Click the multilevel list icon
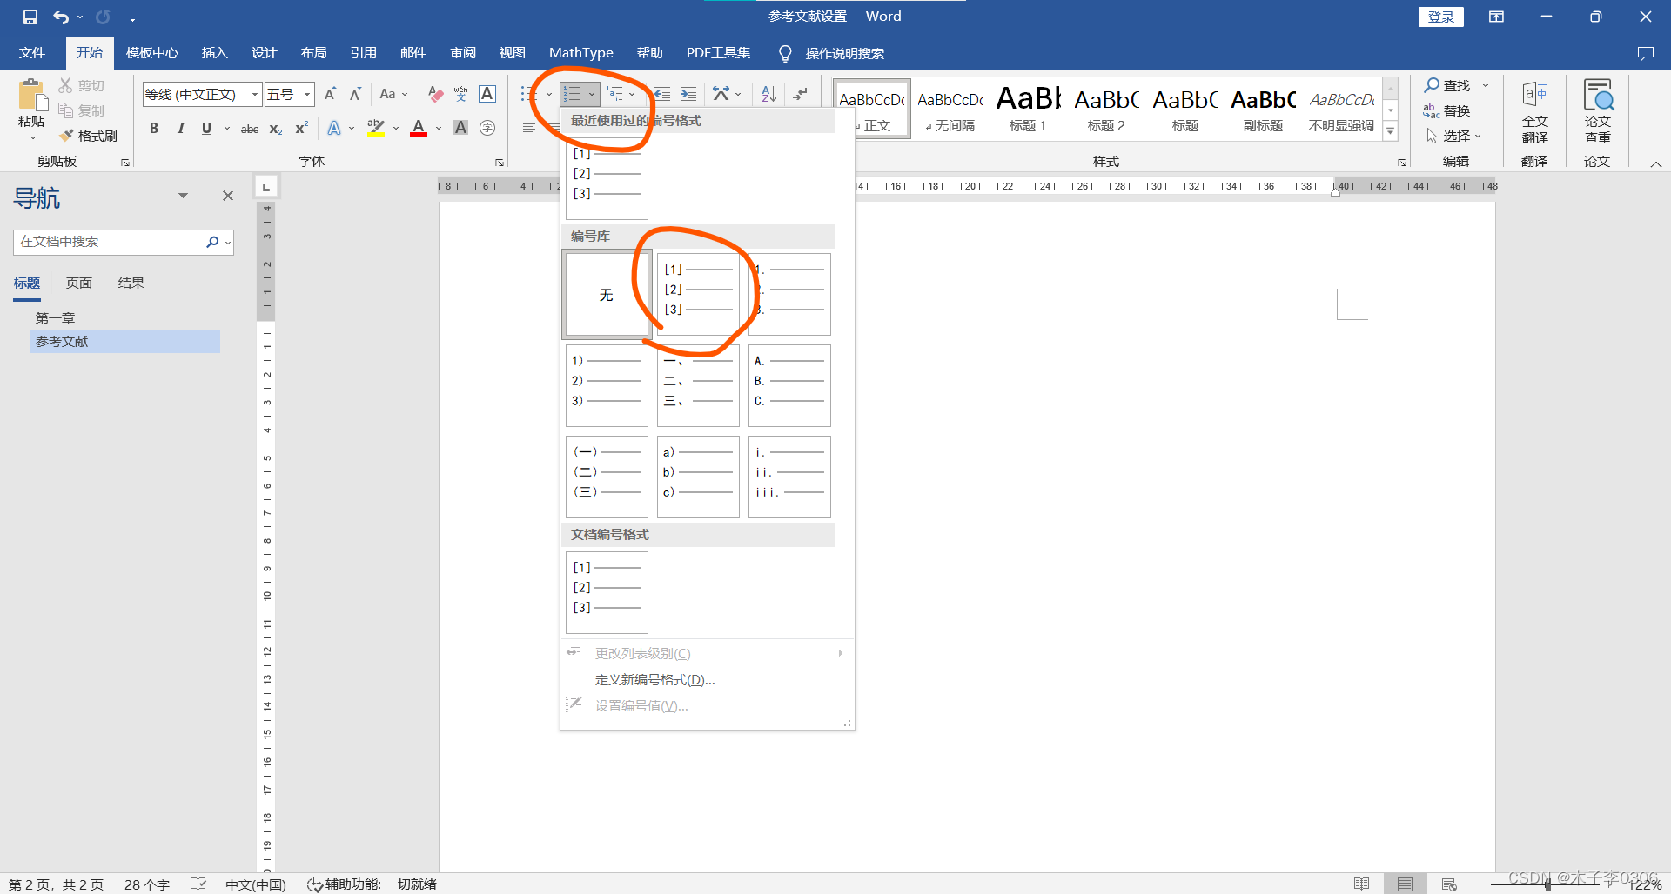The image size is (1671, 894). (614, 94)
